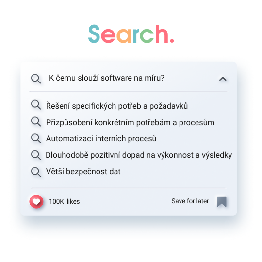
Task: Click magnifier icon beside Dlouhodobě pozitivní dopad
Action: click(x=36, y=155)
